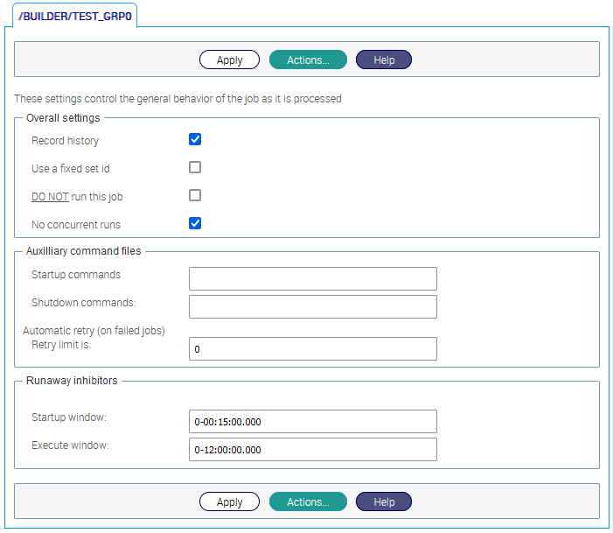This screenshot has width=613, height=533.
Task: Click the "Use a fixed set id" label
Action: (71, 169)
